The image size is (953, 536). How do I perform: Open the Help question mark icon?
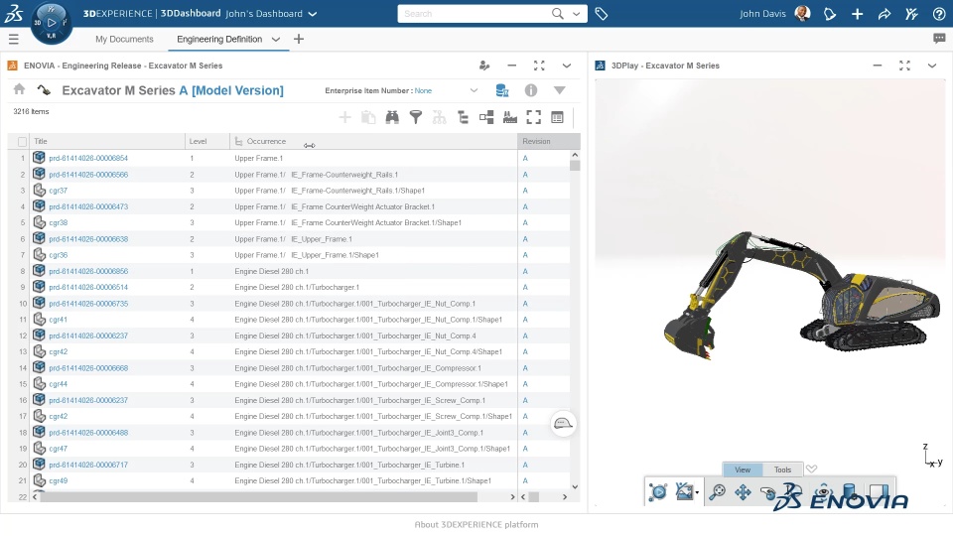939,13
